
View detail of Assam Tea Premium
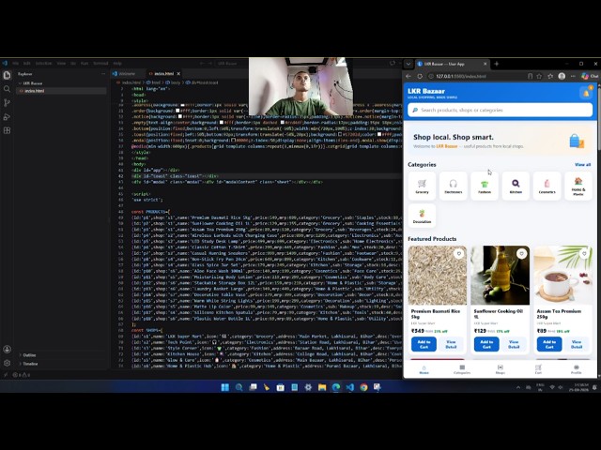coord(577,344)
